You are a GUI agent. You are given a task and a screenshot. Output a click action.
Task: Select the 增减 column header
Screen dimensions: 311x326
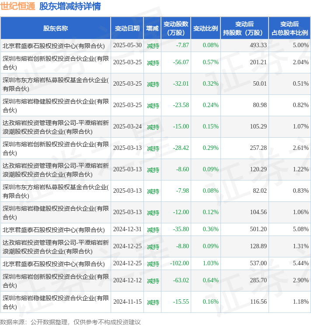click(x=152, y=28)
